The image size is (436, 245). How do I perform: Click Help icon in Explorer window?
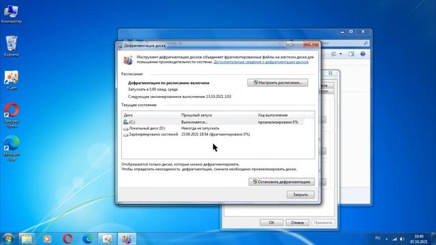[x=362, y=54]
